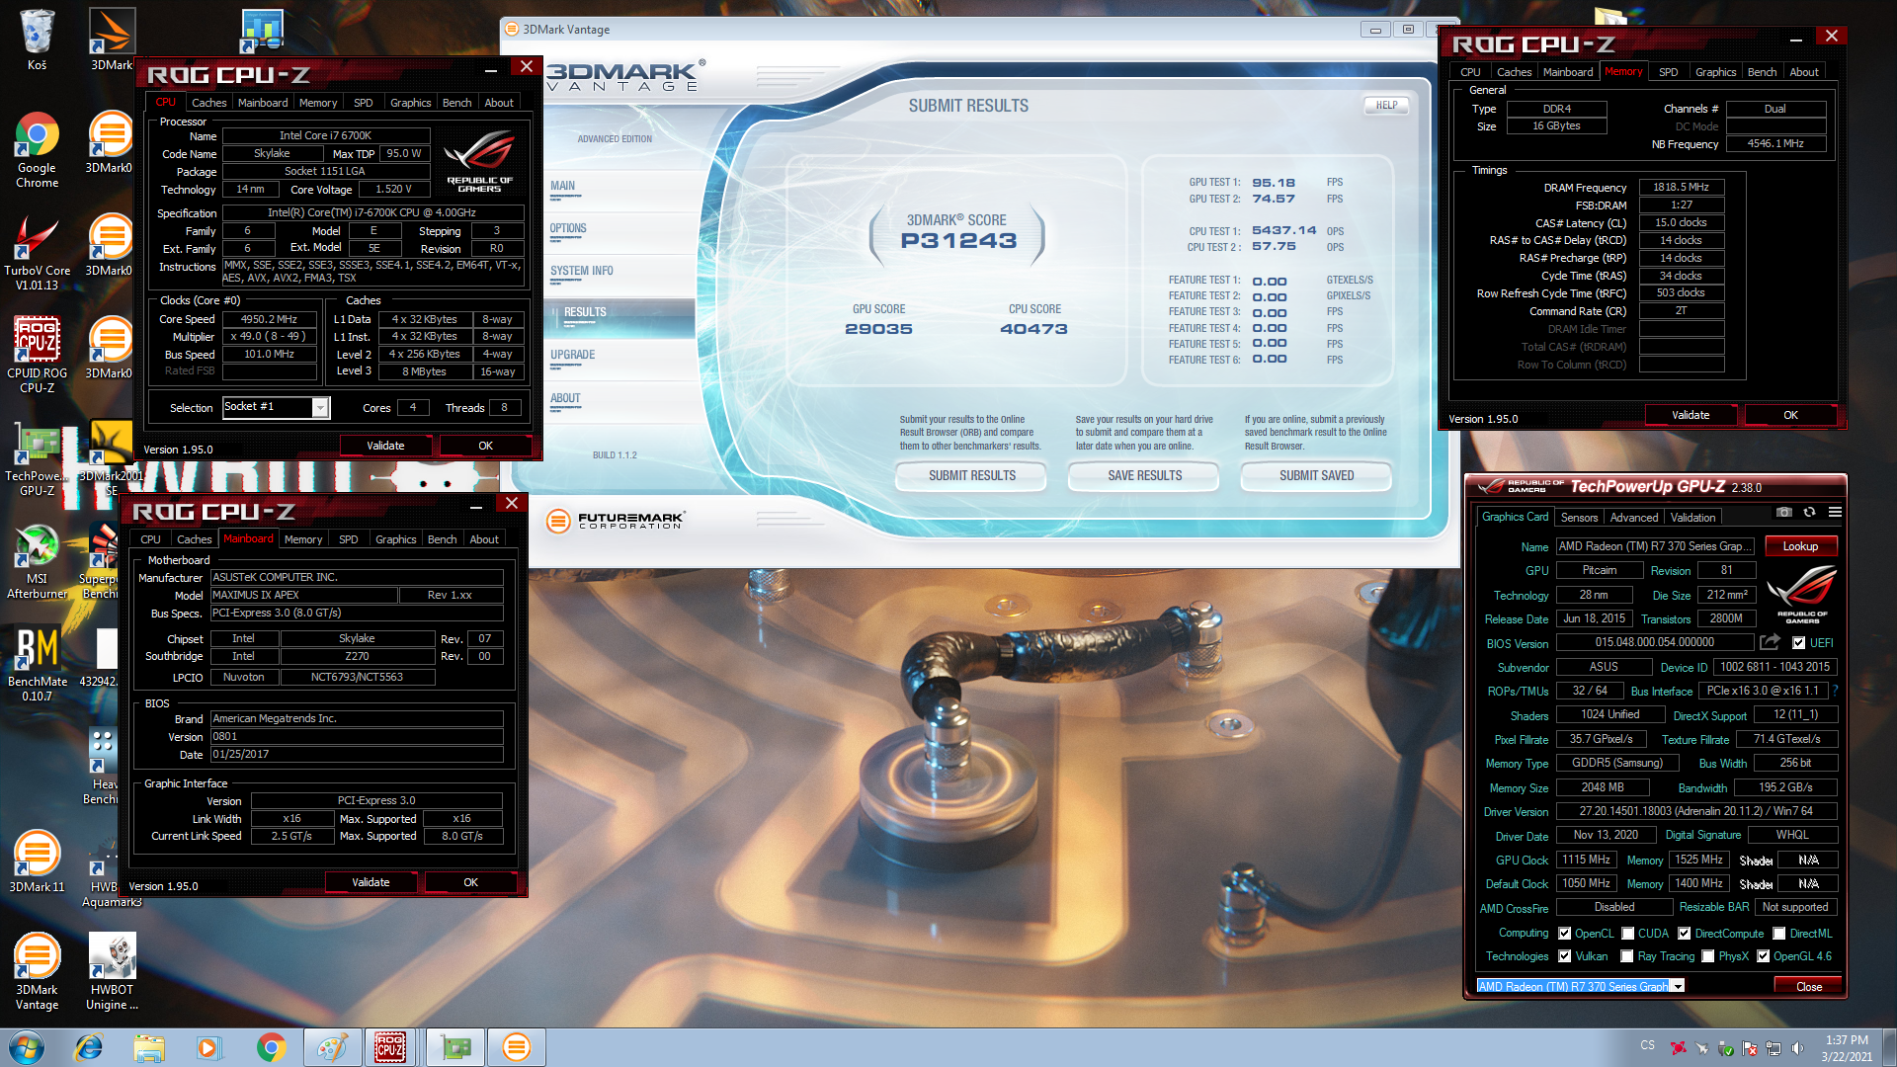Viewport: 1897px width, 1067px height.
Task: Click the SUBMIT RESULTS button
Action: coord(971,476)
